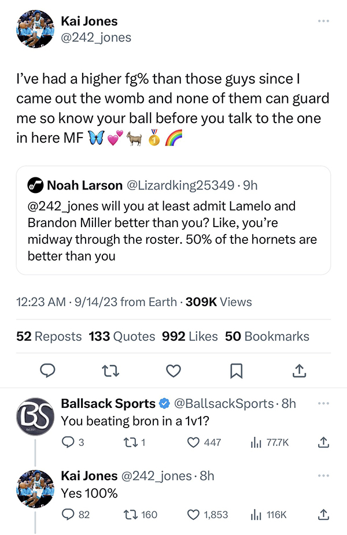This screenshot has width=347, height=535.
Task: Bookmark the main Kai Jones tweet
Action: [236, 370]
